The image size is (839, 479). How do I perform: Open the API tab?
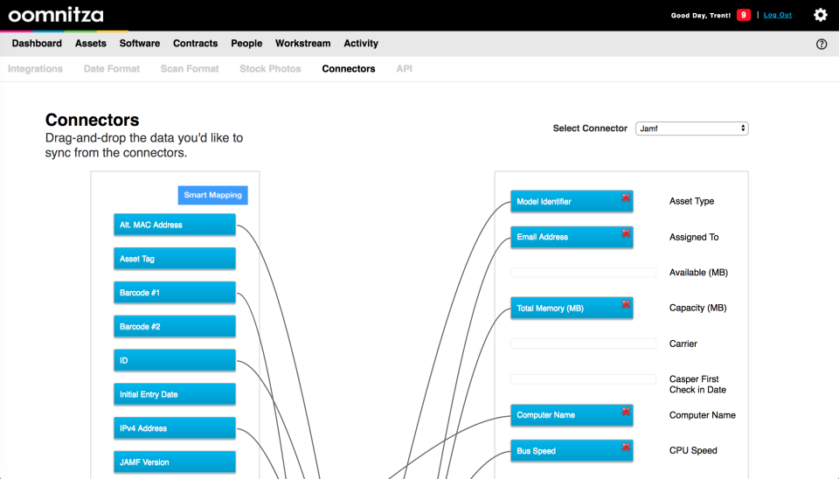pyautogui.click(x=404, y=69)
